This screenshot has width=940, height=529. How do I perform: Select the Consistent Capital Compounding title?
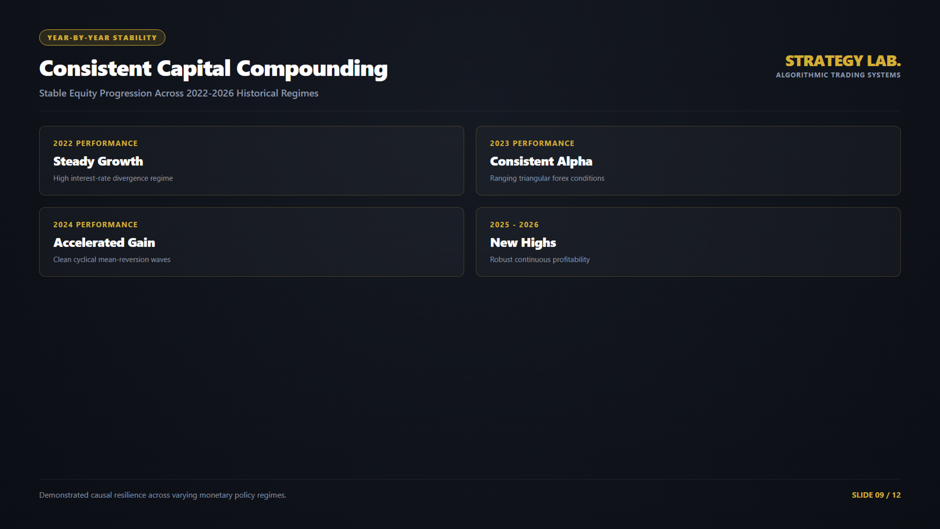[x=213, y=69]
